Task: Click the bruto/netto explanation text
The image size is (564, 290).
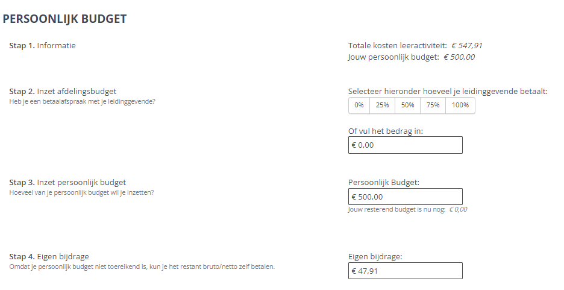Action: pos(145,266)
